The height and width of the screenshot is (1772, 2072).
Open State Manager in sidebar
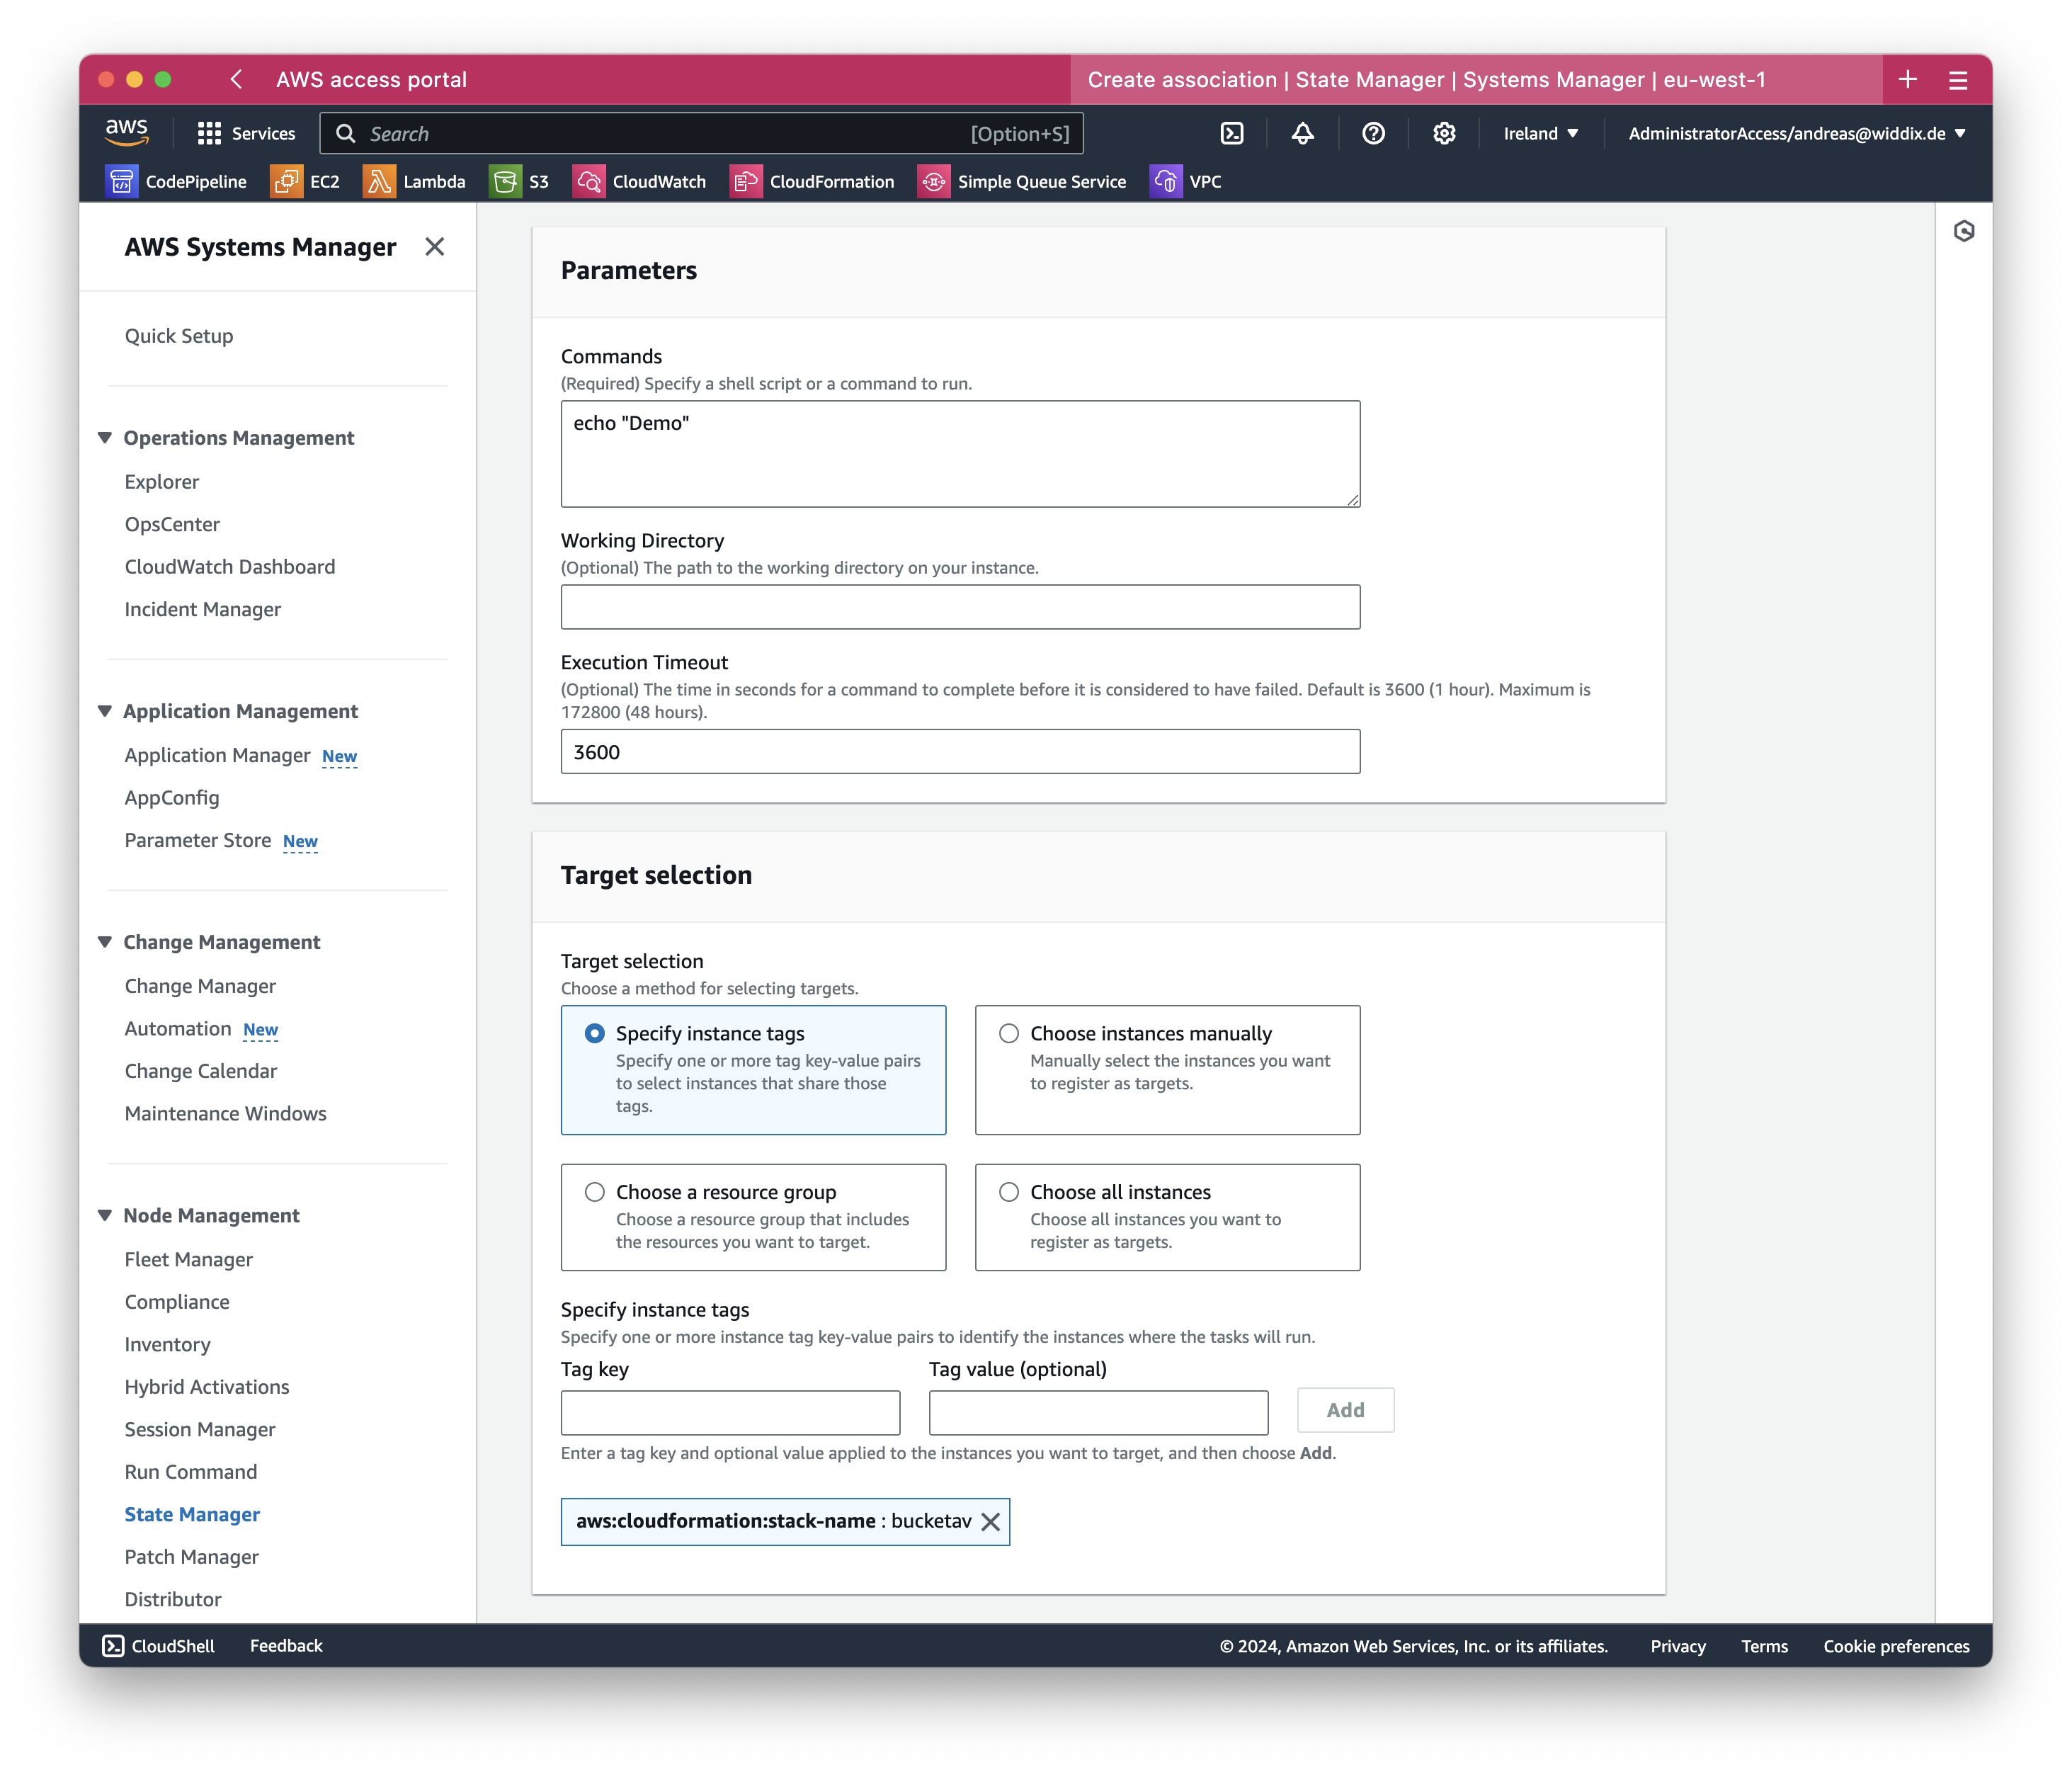192,1514
